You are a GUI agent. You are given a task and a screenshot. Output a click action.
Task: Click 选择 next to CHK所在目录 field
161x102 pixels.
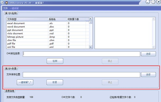[x=148, y=54]
